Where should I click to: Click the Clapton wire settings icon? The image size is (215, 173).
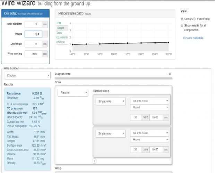[x=170, y=74]
